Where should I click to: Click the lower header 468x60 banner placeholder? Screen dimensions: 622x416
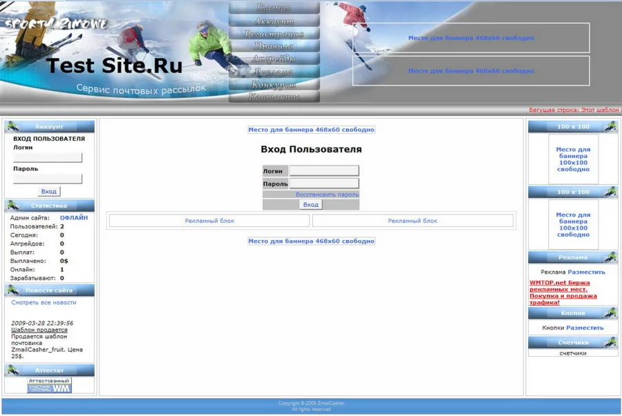pyautogui.click(x=471, y=71)
